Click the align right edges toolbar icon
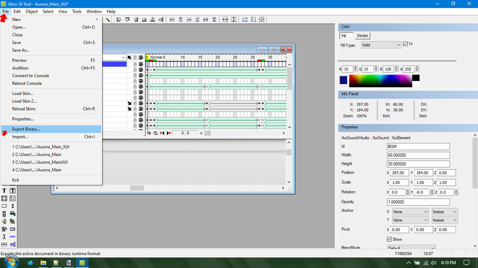This screenshot has height=268, width=478. (x=136, y=20)
